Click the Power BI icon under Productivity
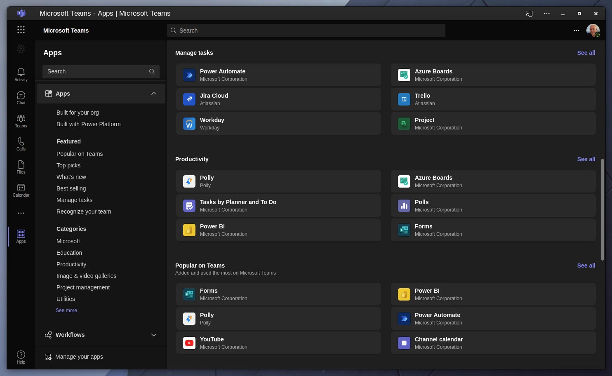The width and height of the screenshot is (612, 376). point(189,230)
